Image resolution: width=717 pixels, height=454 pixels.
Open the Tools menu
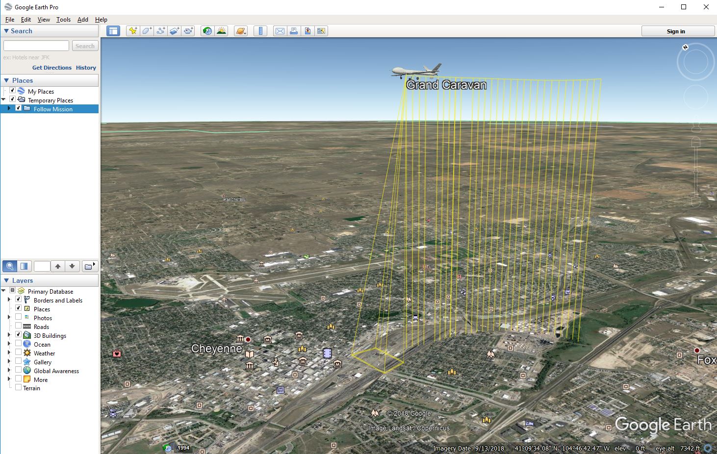(63, 20)
